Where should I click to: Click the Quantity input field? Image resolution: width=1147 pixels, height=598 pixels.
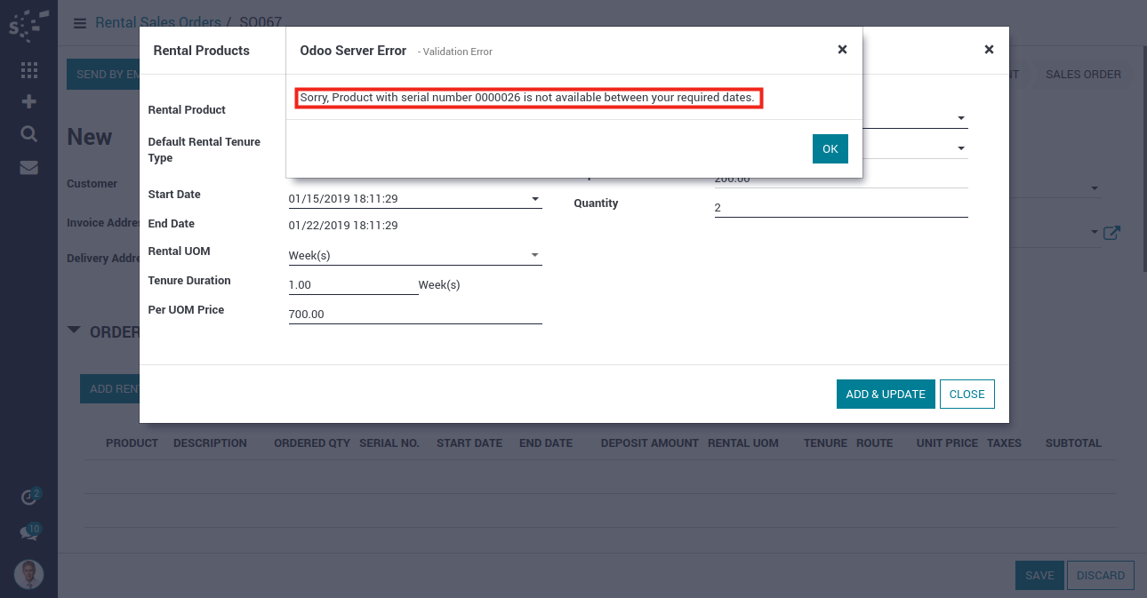840,208
